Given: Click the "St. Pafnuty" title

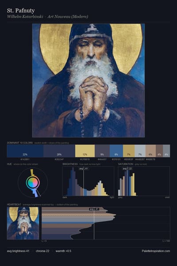Looking at the screenshot, I should [x=21, y=11].
